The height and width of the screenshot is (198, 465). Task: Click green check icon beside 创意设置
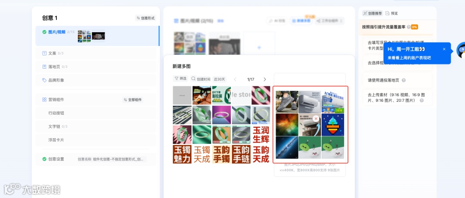44,159
